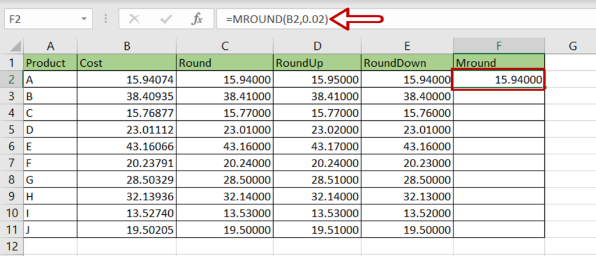Screen dimensions: 596x256
Task: Click RoundDown cell 15.76000
Action: tap(407, 113)
